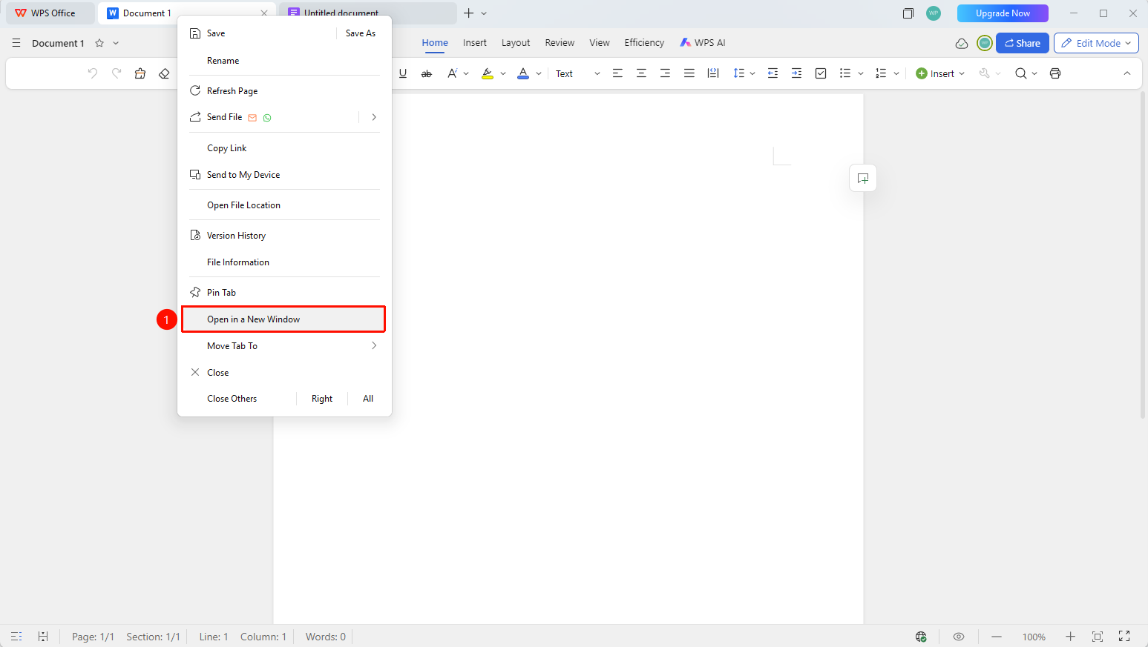Choose Open in a New Window
Screen dimensions: 1148x647
283,319
